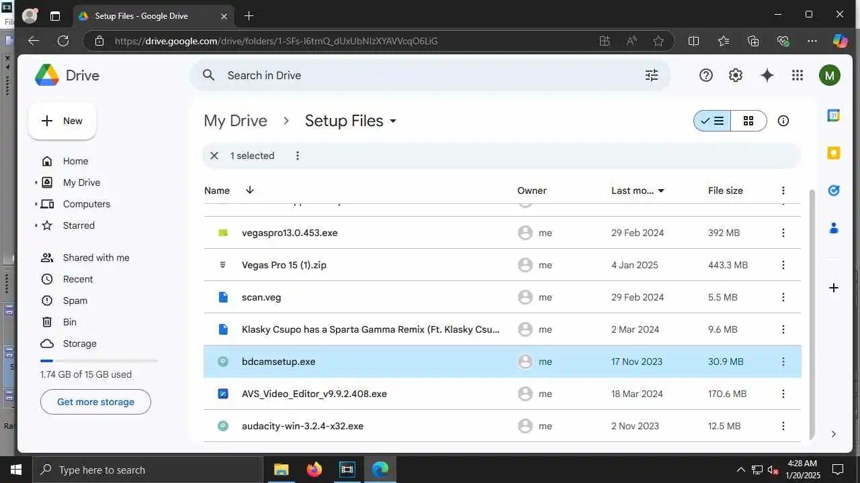
Task: Open Google Keep side panel icon
Action: (834, 153)
